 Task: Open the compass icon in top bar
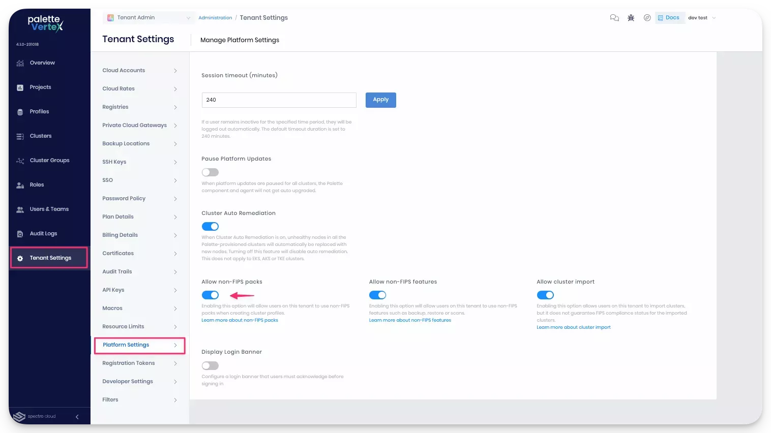pos(647,18)
